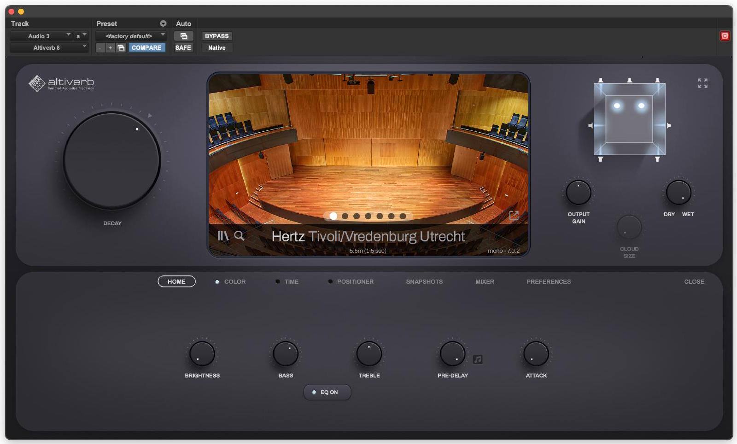737x444 pixels.
Task: Click the bottom-right microphone marker on positioner
Action: [x=657, y=159]
